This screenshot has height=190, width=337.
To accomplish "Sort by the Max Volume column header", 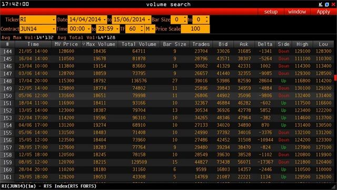I will tap(100, 44).
